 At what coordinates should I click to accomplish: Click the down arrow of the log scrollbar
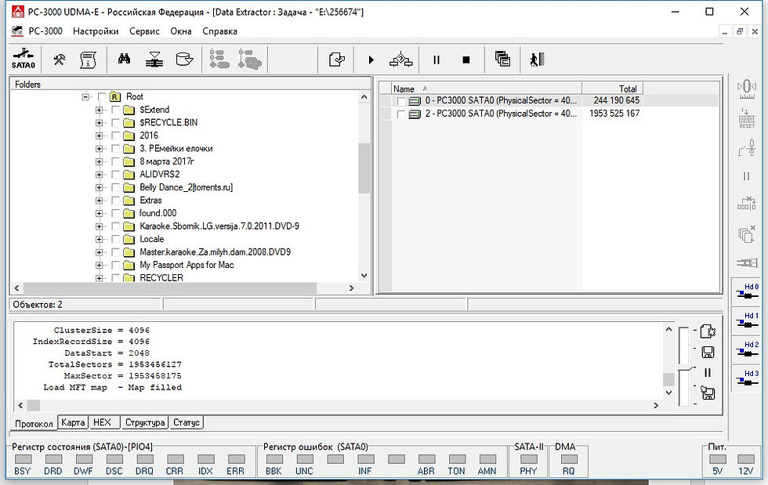coord(668,393)
